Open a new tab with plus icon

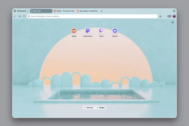tap(102, 11)
